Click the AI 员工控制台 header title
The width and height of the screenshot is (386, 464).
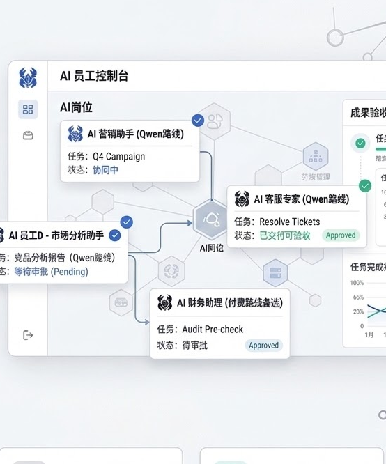[x=94, y=76]
